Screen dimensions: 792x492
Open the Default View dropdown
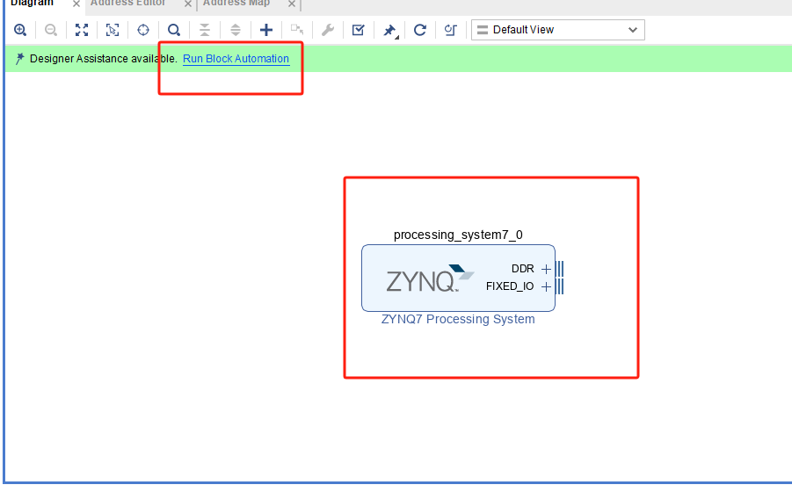(557, 30)
